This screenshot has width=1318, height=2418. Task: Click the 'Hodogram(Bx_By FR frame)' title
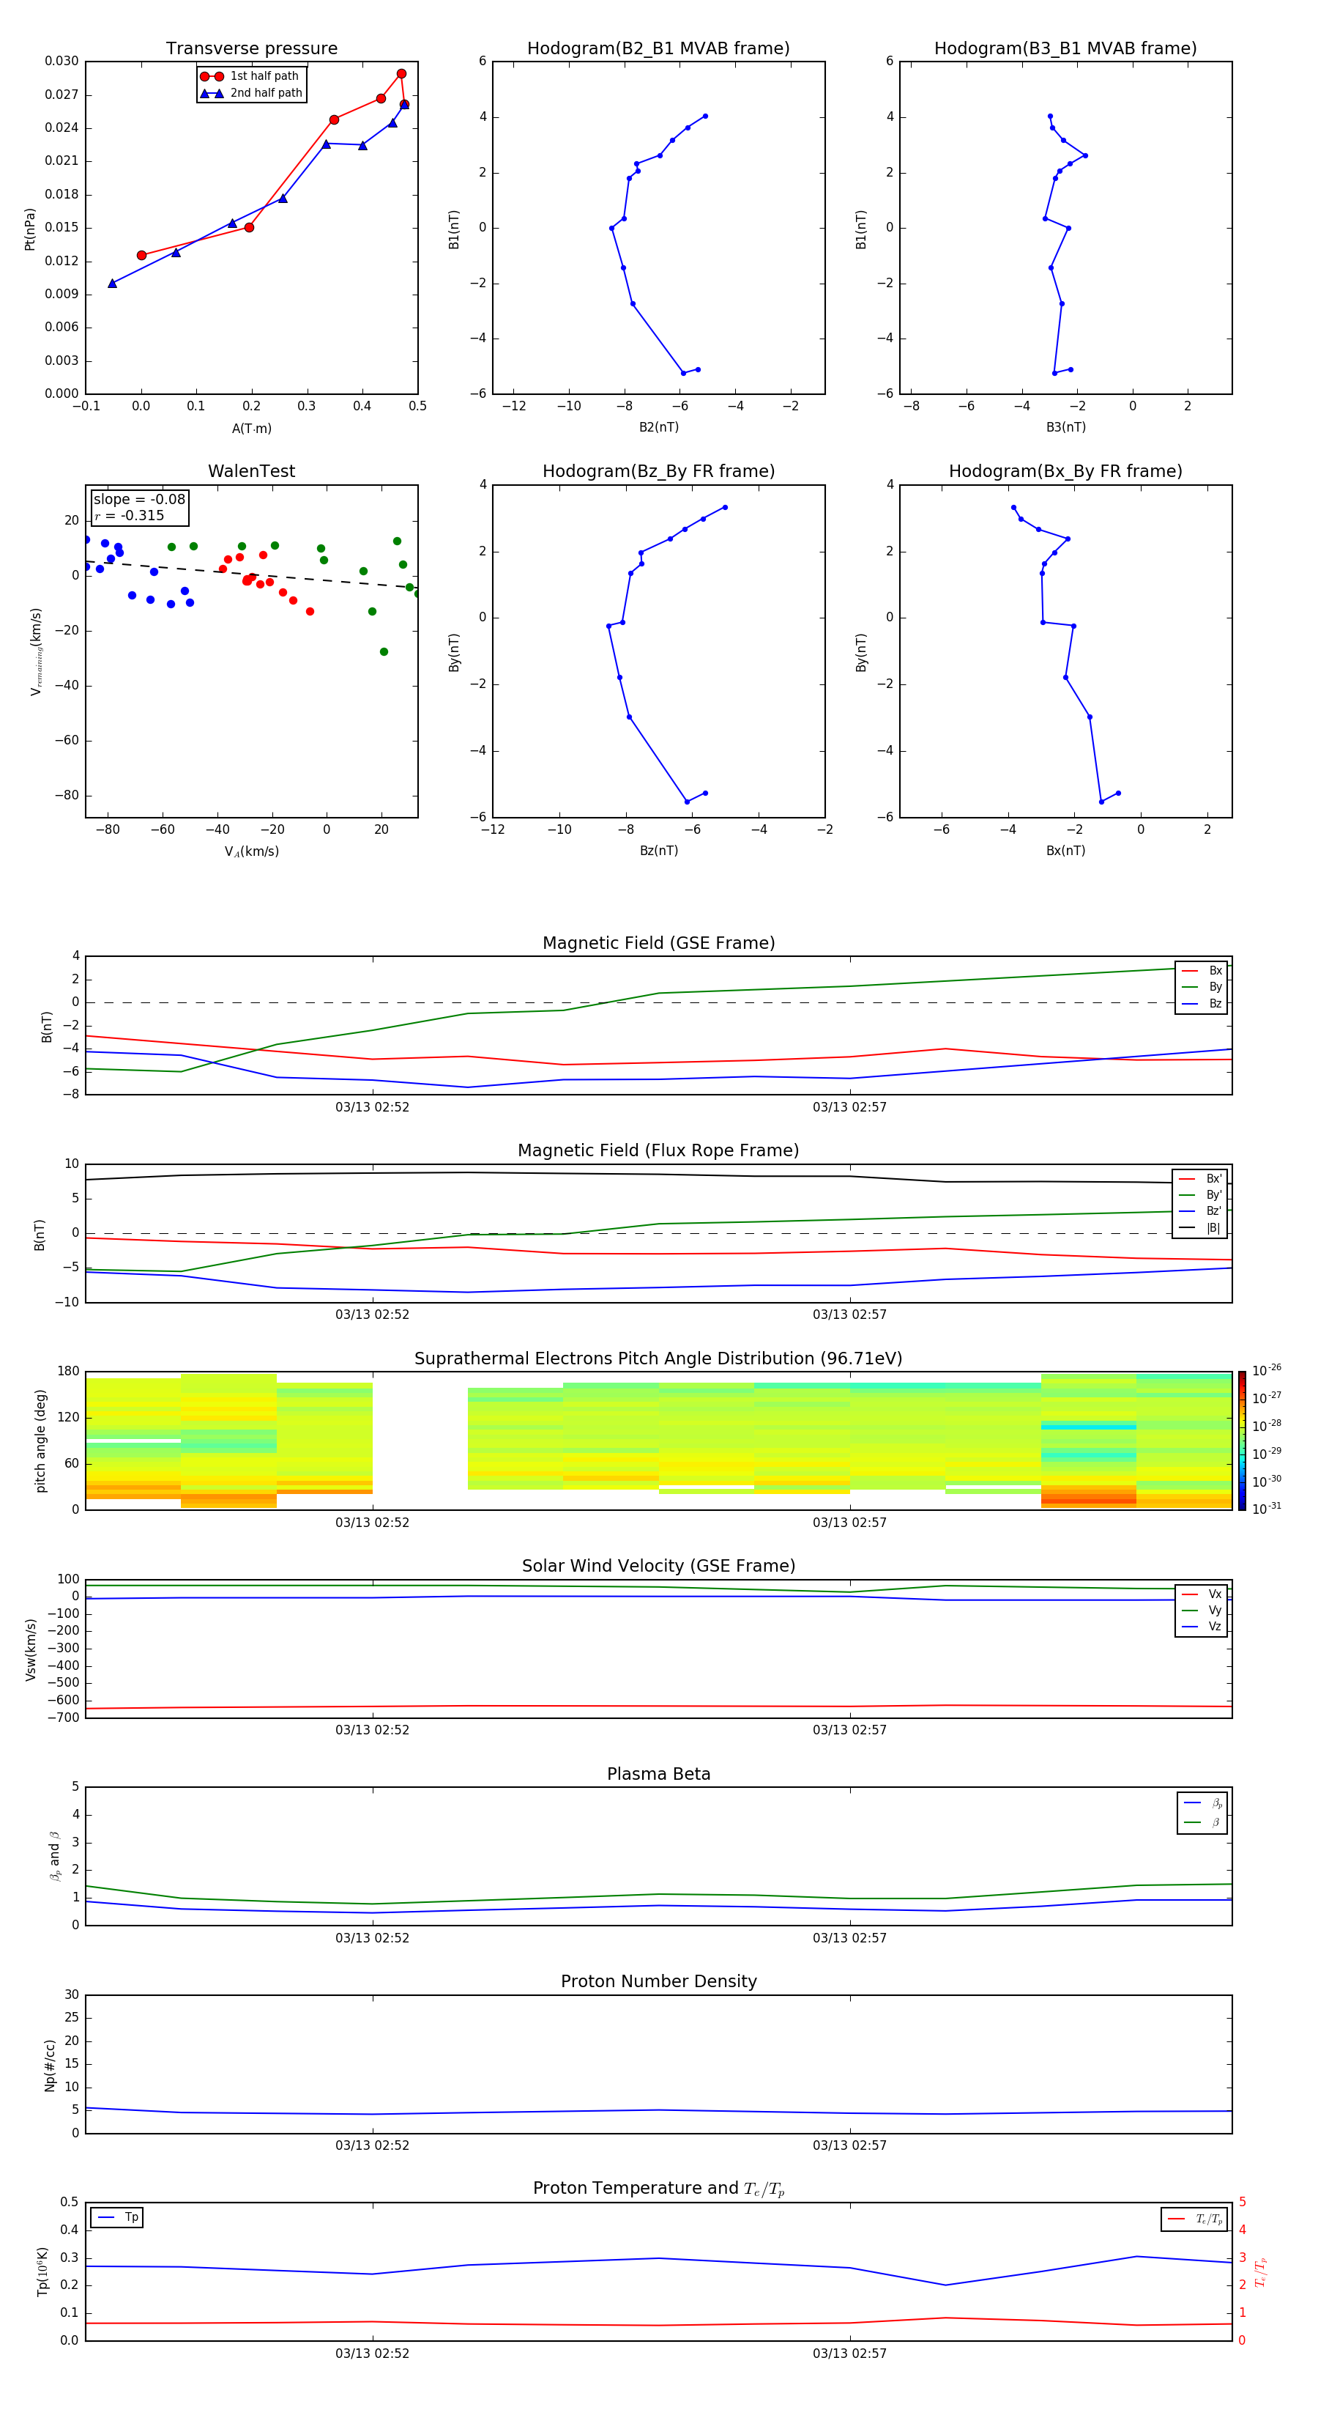pos(1065,471)
